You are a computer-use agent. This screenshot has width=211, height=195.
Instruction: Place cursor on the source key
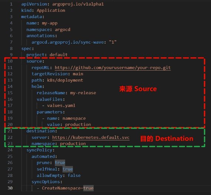(34, 61)
